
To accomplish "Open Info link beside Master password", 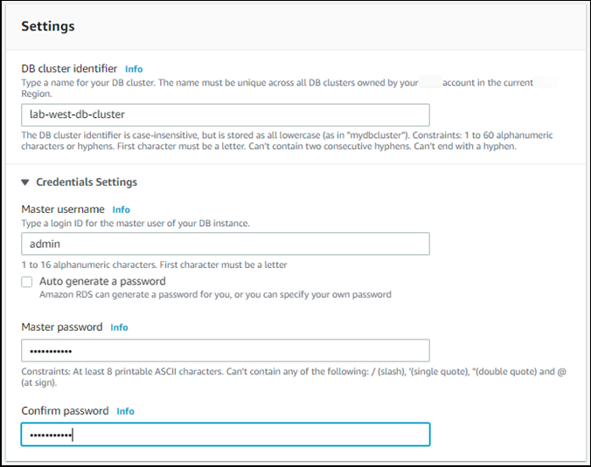I will pyautogui.click(x=119, y=327).
